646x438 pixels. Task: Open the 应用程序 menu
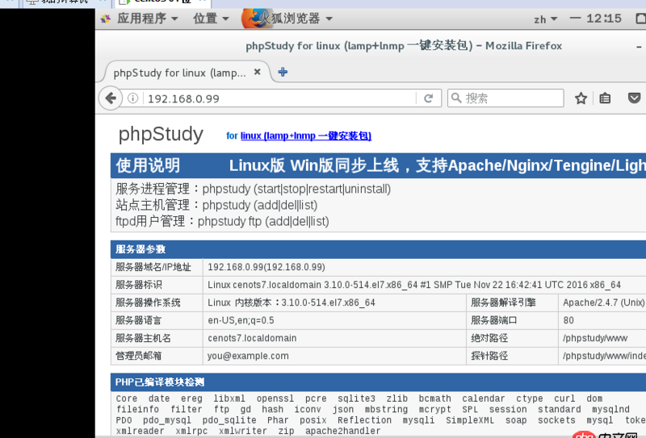click(148, 19)
